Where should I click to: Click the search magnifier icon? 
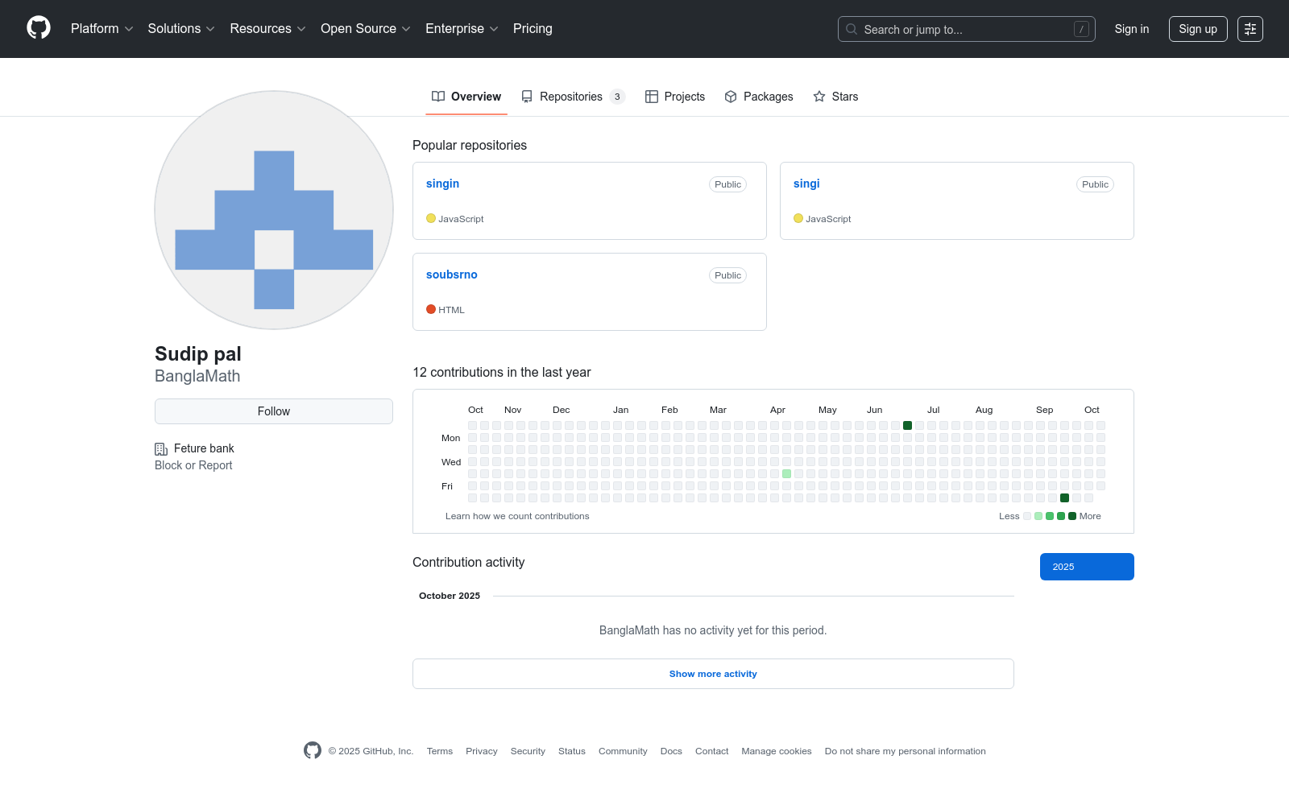pos(852,29)
